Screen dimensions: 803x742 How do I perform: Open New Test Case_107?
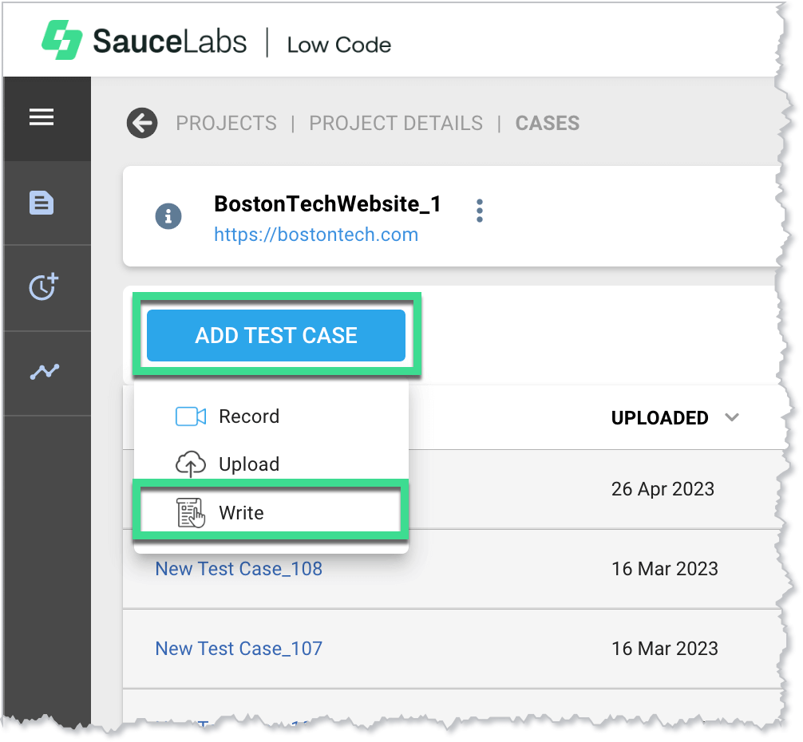pyautogui.click(x=239, y=649)
